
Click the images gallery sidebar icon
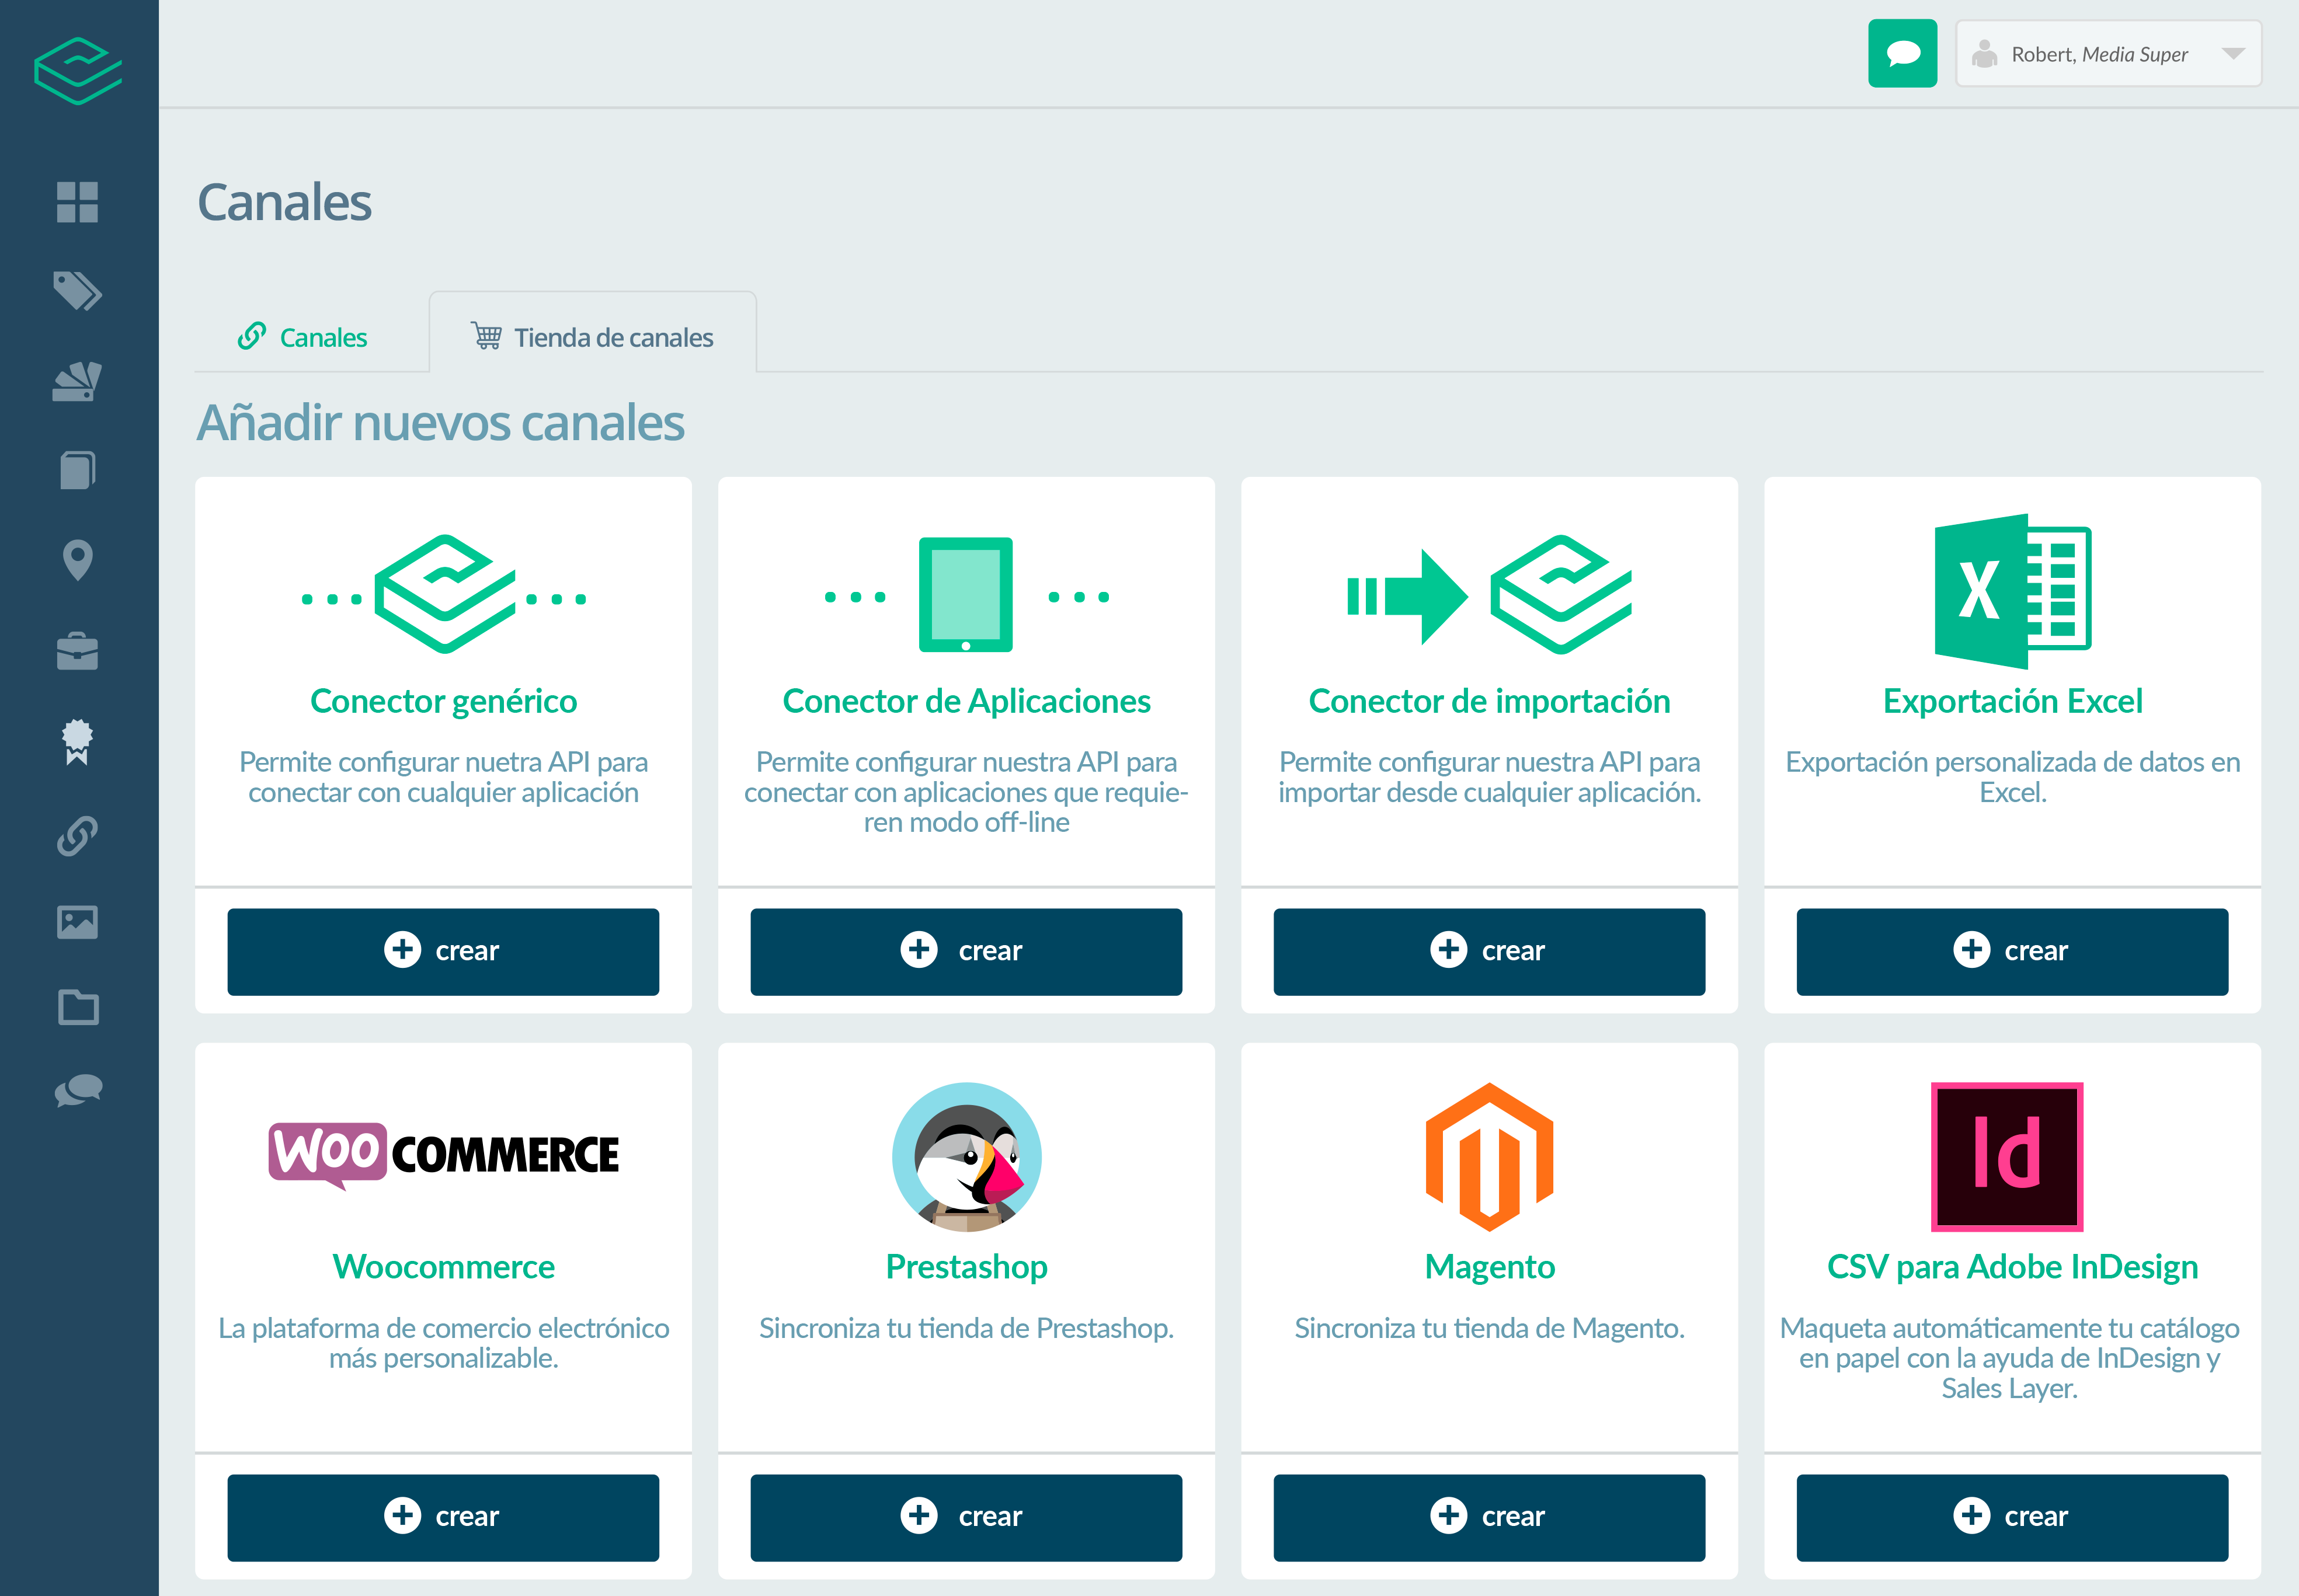[77, 922]
